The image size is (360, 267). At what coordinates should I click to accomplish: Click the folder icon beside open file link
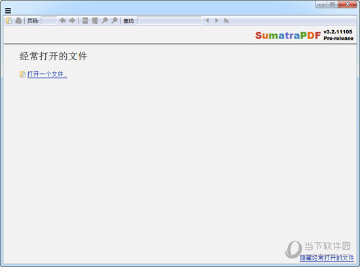[22, 75]
